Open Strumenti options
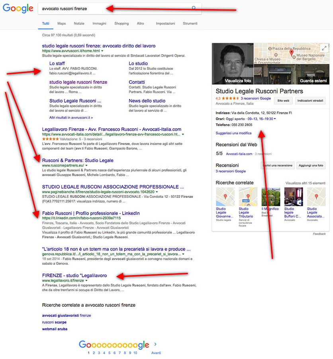The height and width of the screenshot is (359, 333). [190, 24]
